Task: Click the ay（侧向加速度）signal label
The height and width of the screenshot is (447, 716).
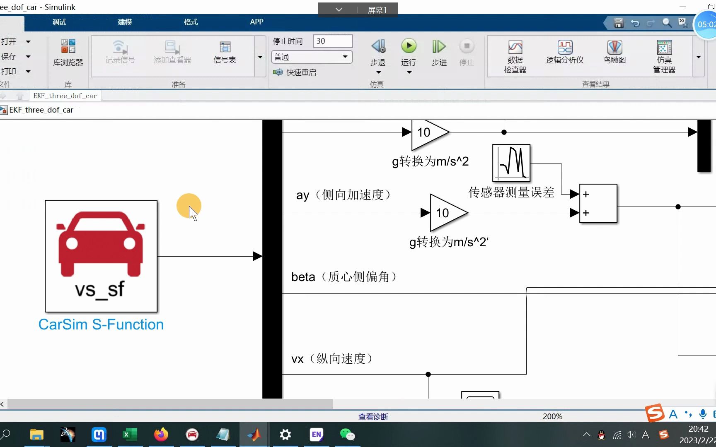Action: (x=344, y=195)
